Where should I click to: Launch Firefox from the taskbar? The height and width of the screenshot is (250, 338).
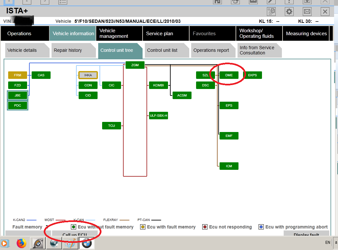click(x=22, y=243)
